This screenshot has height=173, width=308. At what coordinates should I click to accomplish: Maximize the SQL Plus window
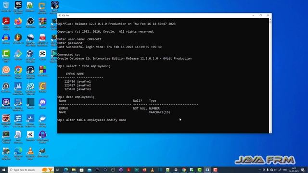tap(261, 15)
